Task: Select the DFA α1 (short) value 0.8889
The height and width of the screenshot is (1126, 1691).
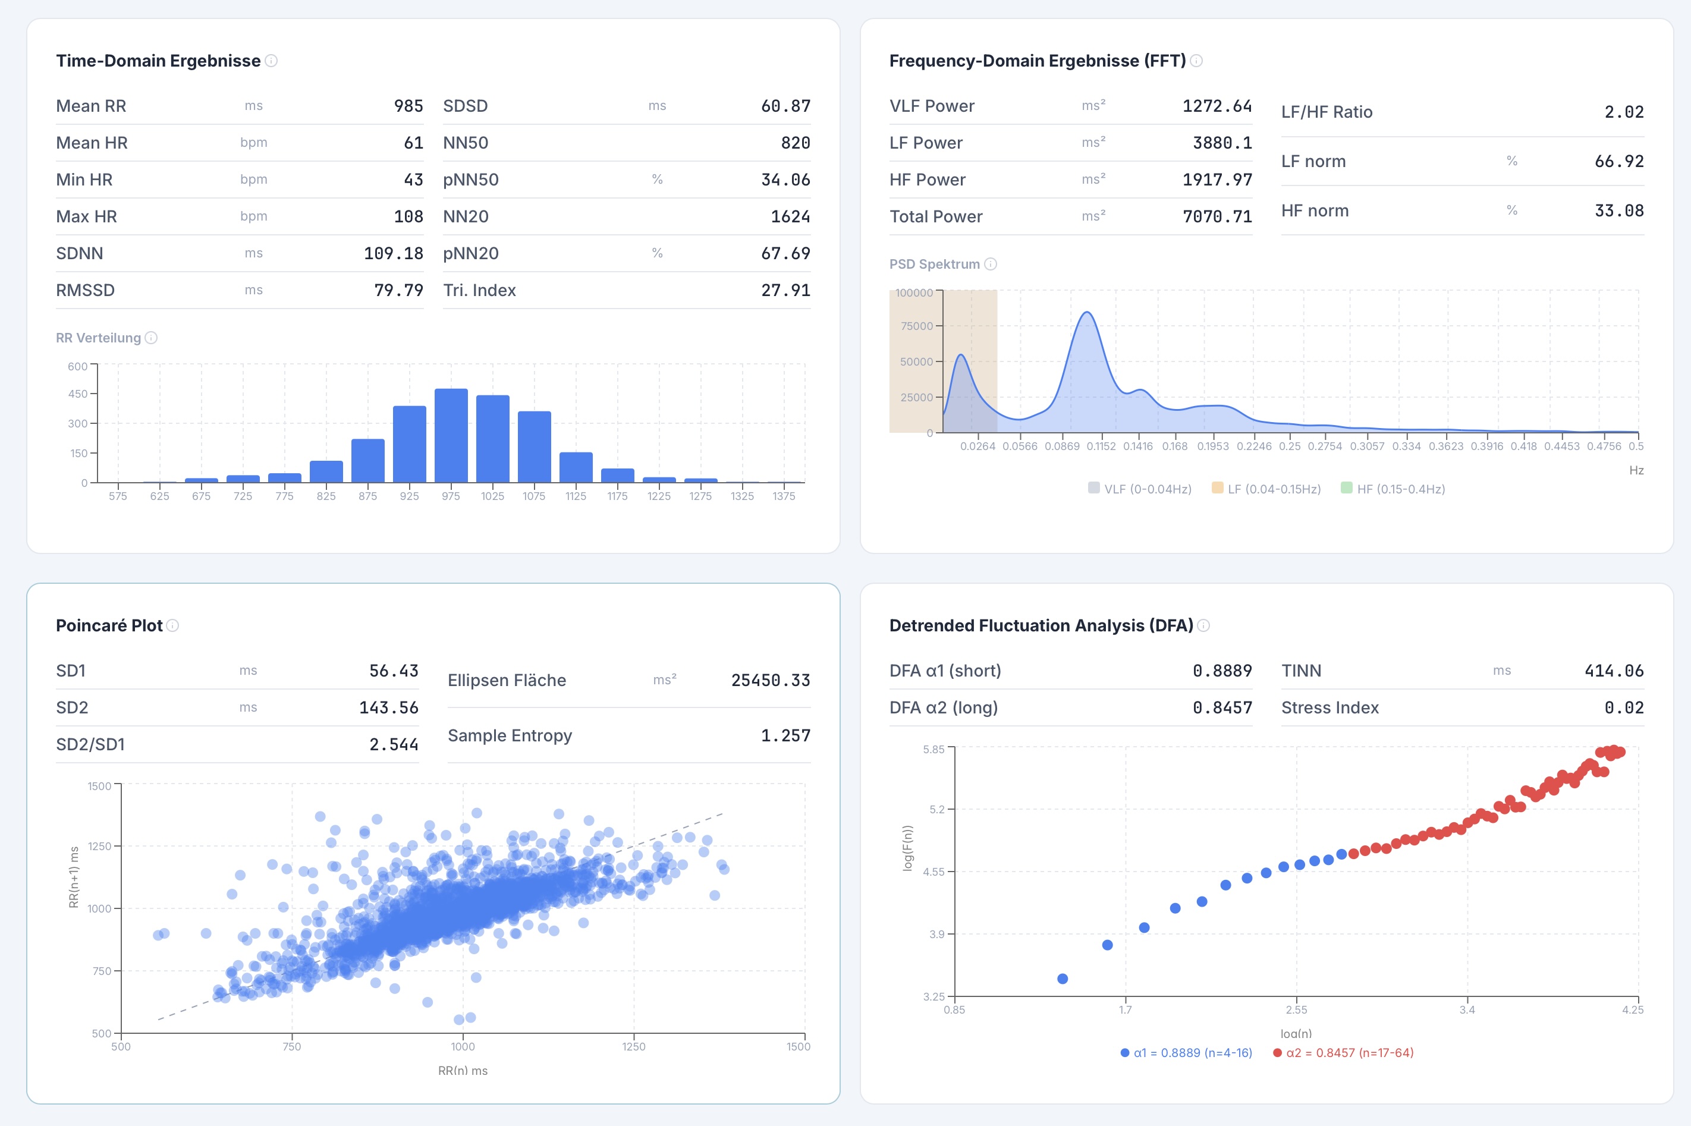Action: [1223, 670]
